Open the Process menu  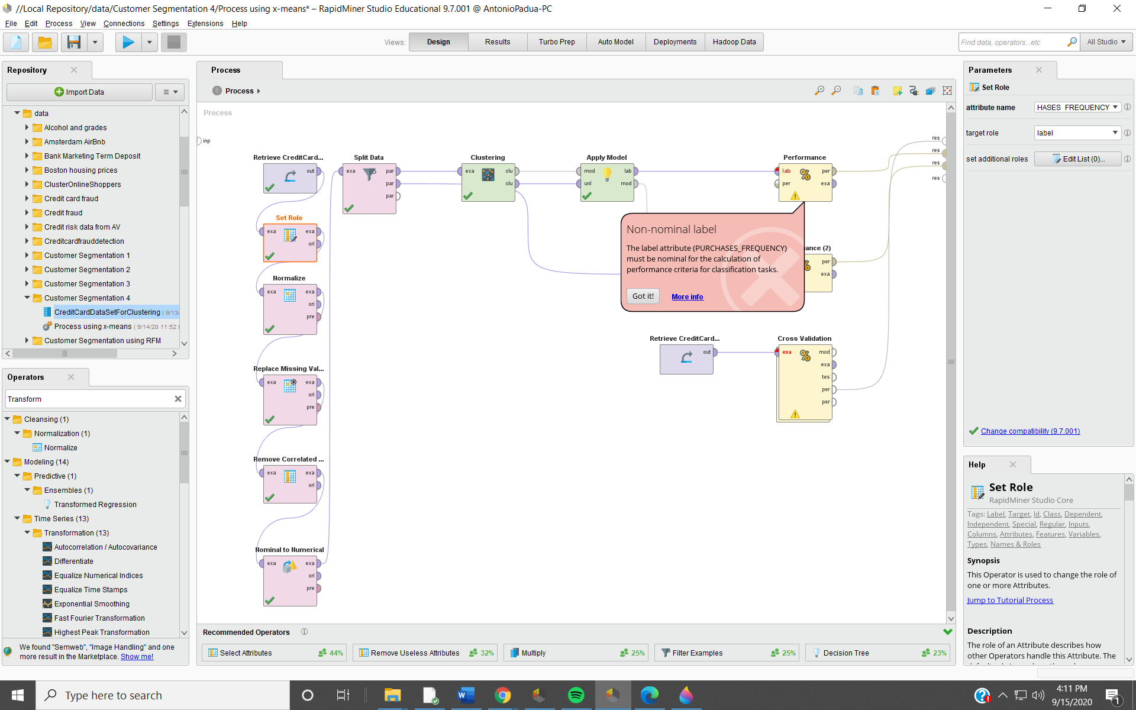click(59, 24)
